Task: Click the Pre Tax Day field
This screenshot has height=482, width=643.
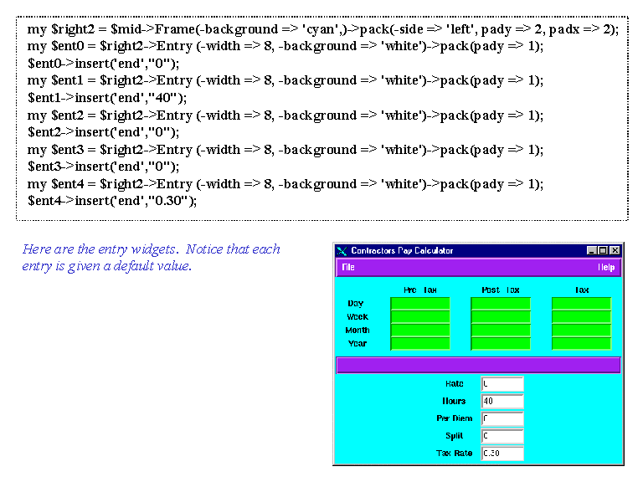Action: (420, 304)
